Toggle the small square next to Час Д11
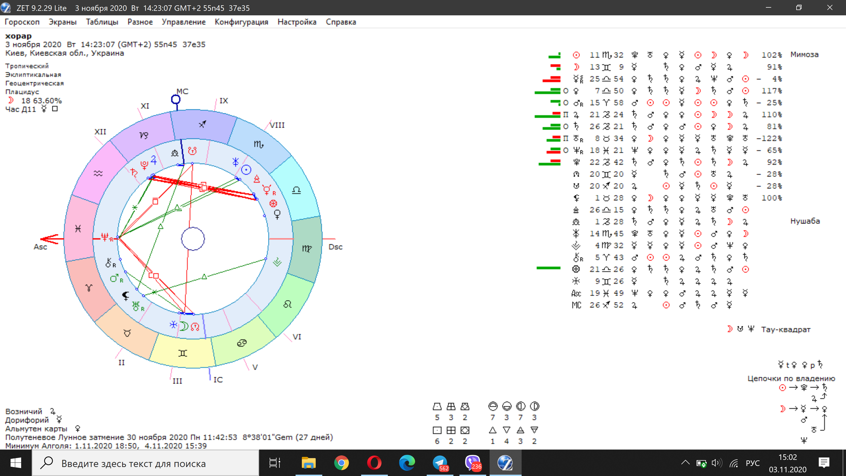This screenshot has height=476, width=846. pyautogui.click(x=55, y=109)
